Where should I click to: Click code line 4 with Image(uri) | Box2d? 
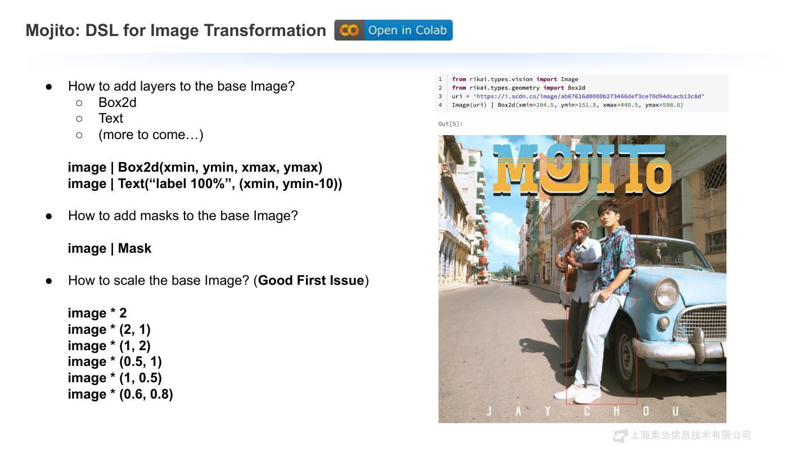click(x=567, y=105)
